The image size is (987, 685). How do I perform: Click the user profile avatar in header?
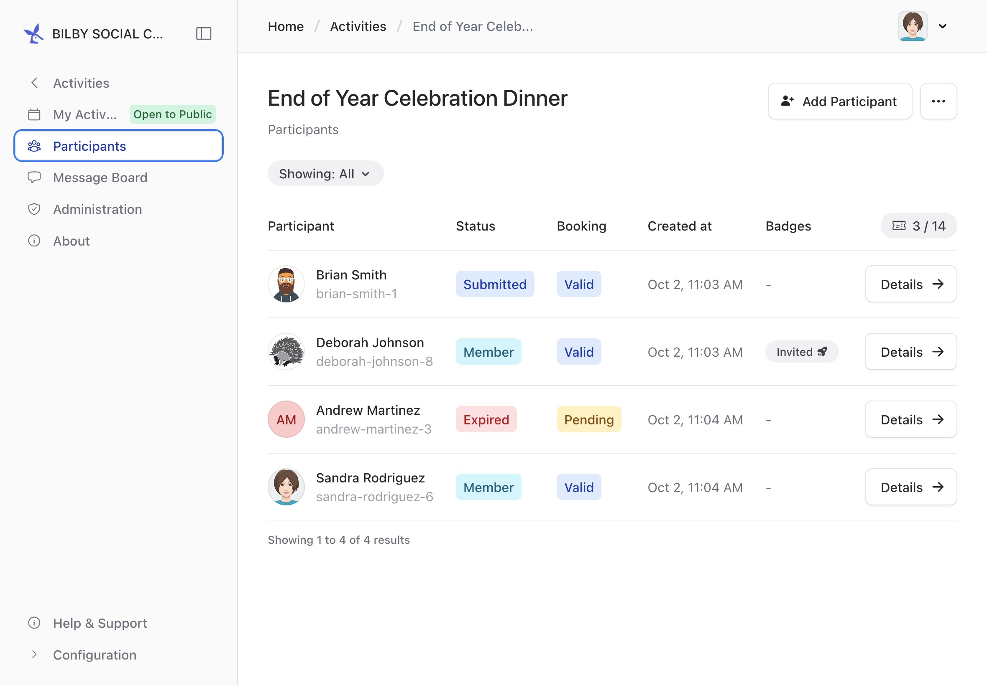[912, 26]
